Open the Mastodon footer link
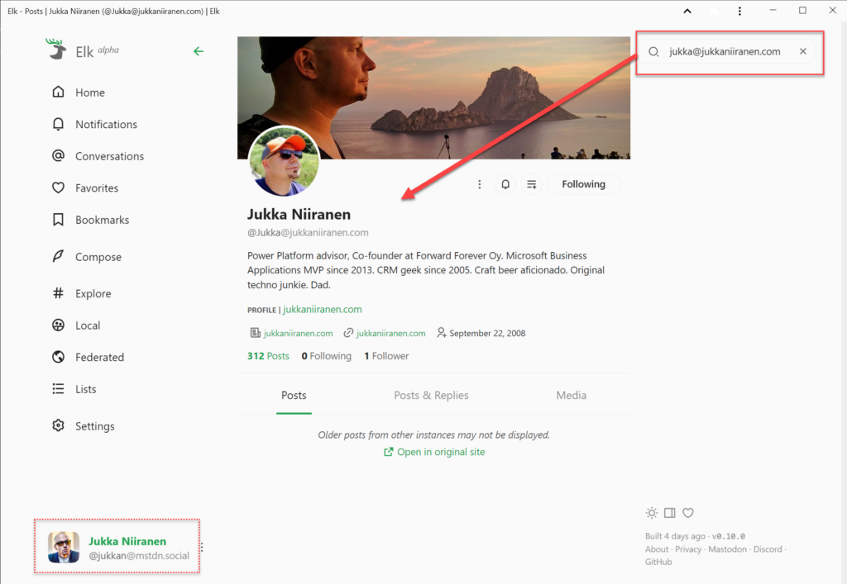The image size is (847, 584). (x=728, y=549)
